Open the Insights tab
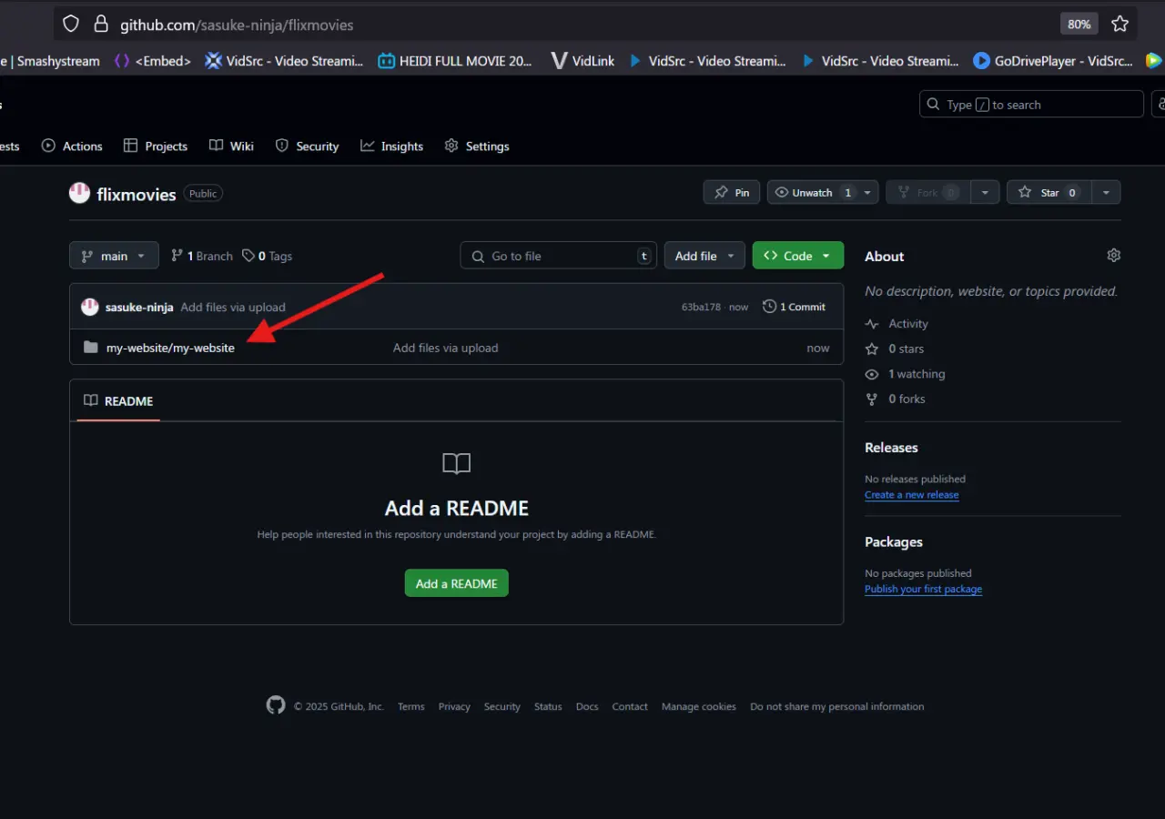Viewport: 1165px width, 819px height. [391, 146]
